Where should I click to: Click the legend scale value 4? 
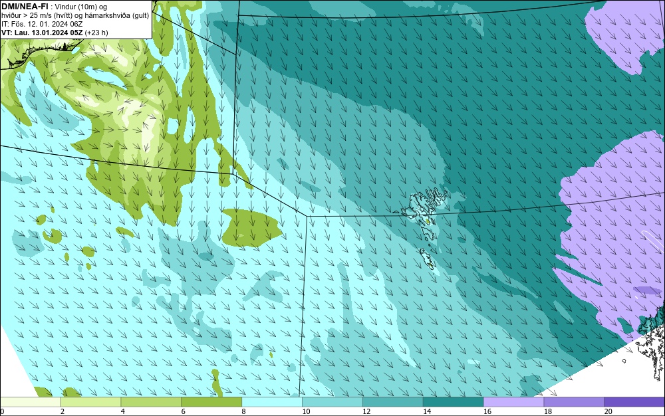pyautogui.click(x=122, y=411)
